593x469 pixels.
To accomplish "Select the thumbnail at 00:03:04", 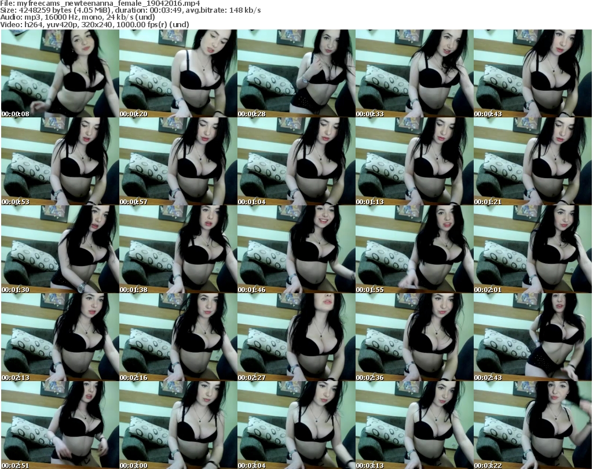I will (296, 425).
